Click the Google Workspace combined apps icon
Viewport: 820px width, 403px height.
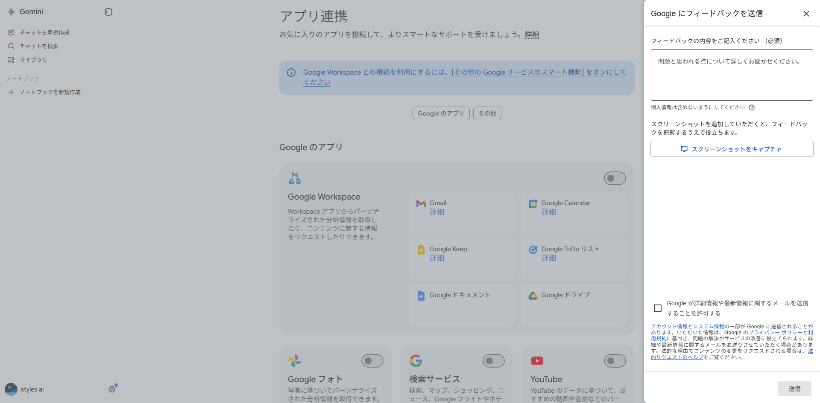click(295, 178)
